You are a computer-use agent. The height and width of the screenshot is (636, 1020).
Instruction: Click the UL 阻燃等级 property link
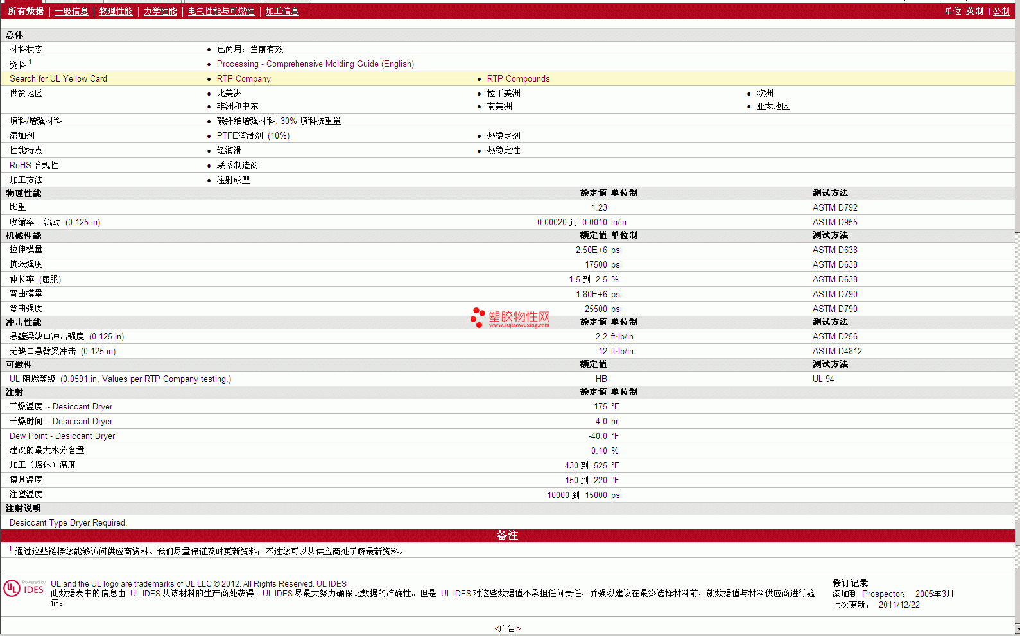pos(33,379)
